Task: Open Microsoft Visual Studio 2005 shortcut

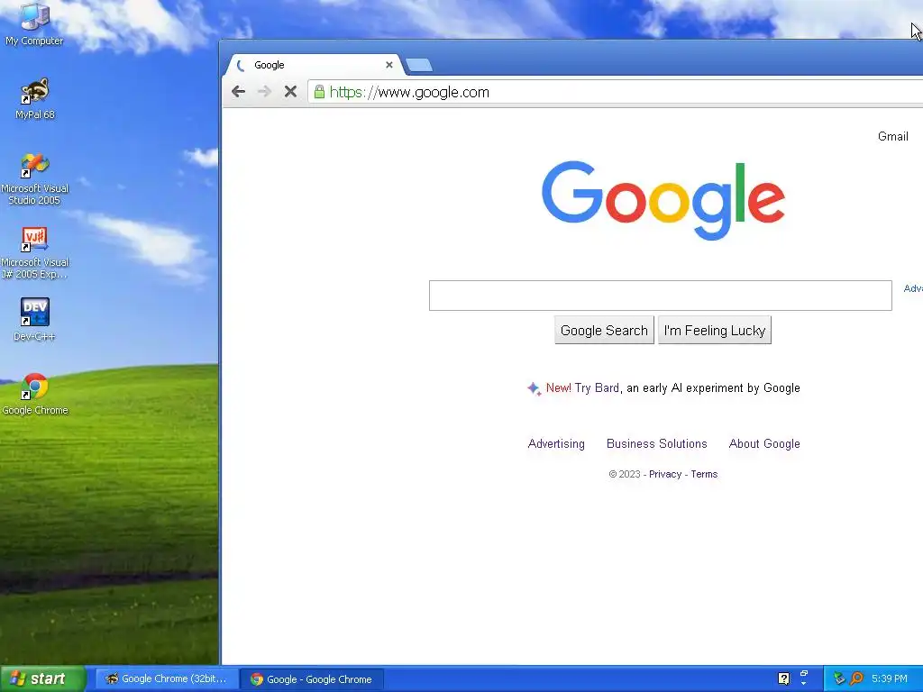Action: click(x=35, y=179)
